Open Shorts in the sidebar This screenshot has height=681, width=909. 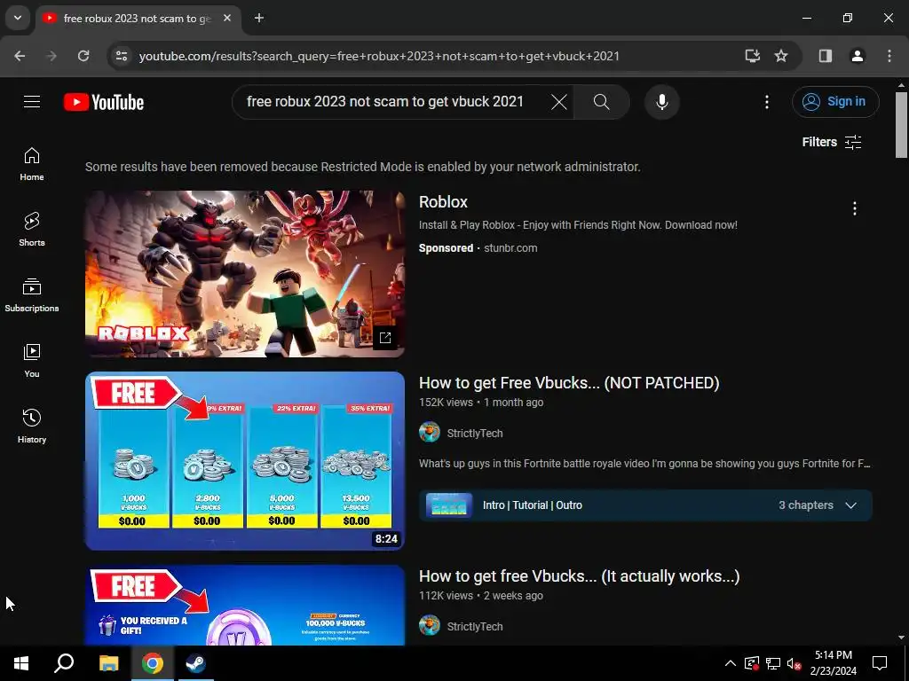[32, 230]
